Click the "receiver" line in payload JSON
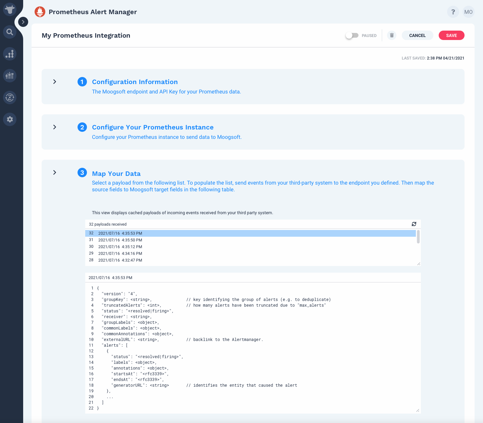 [x=127, y=317]
